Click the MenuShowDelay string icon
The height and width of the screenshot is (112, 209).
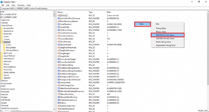point(59,94)
